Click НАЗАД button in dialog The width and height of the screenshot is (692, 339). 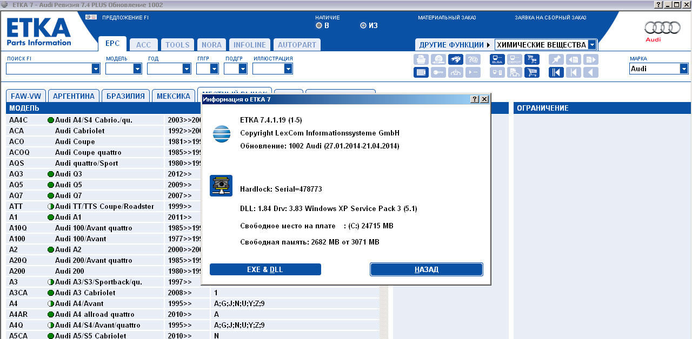pos(427,269)
